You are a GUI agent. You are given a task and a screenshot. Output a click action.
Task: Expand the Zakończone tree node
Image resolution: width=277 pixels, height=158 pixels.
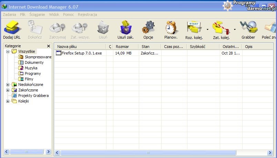point(8,90)
